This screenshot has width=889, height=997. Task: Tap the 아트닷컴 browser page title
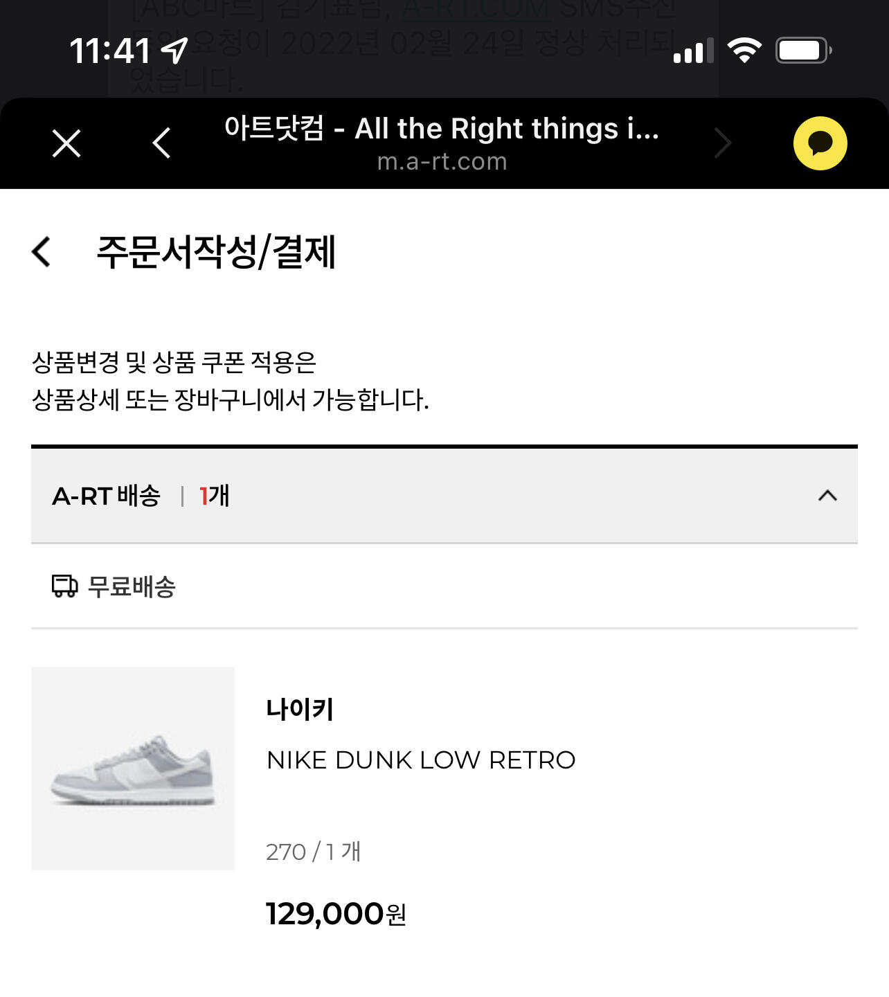441,129
